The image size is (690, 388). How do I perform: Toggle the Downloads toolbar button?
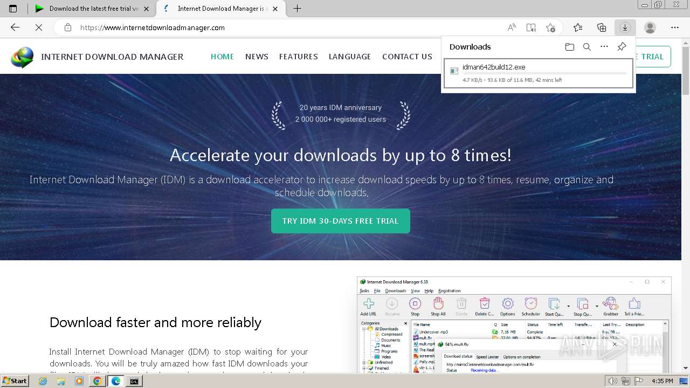(x=625, y=27)
